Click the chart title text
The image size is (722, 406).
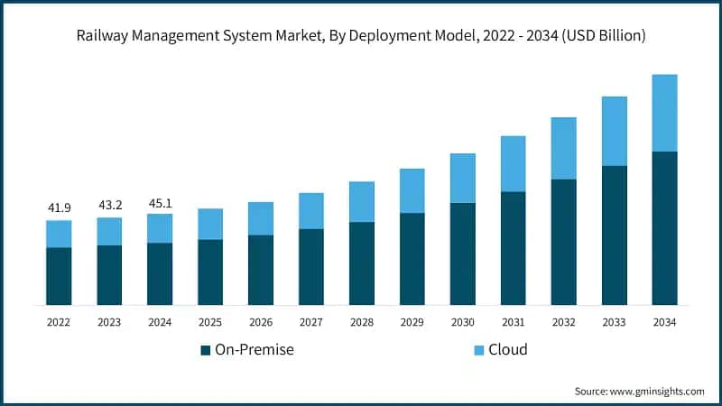(361, 35)
